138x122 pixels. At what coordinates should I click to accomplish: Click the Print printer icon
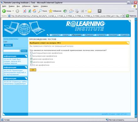coord(77,11)
